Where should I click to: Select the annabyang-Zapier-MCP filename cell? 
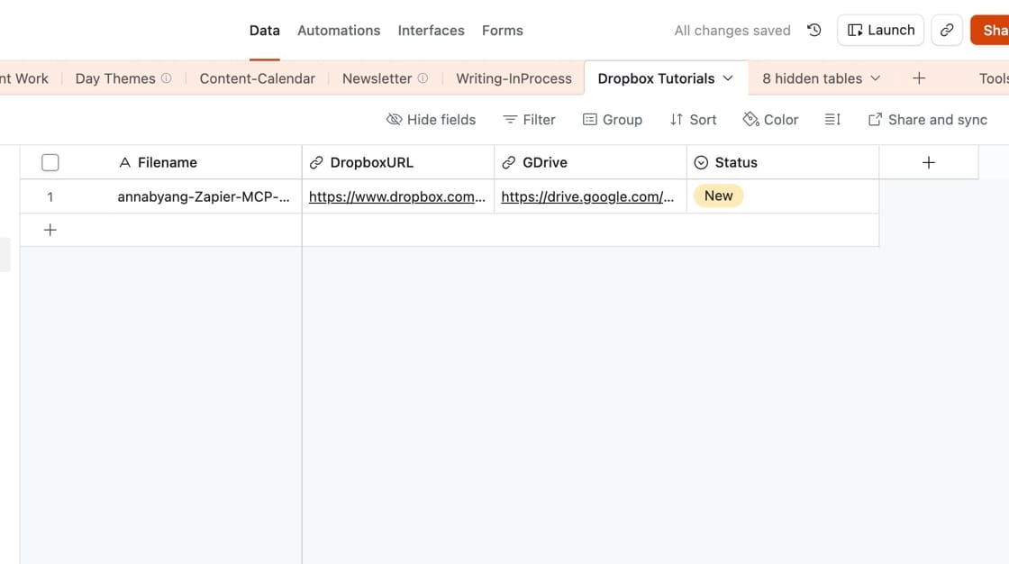click(204, 197)
